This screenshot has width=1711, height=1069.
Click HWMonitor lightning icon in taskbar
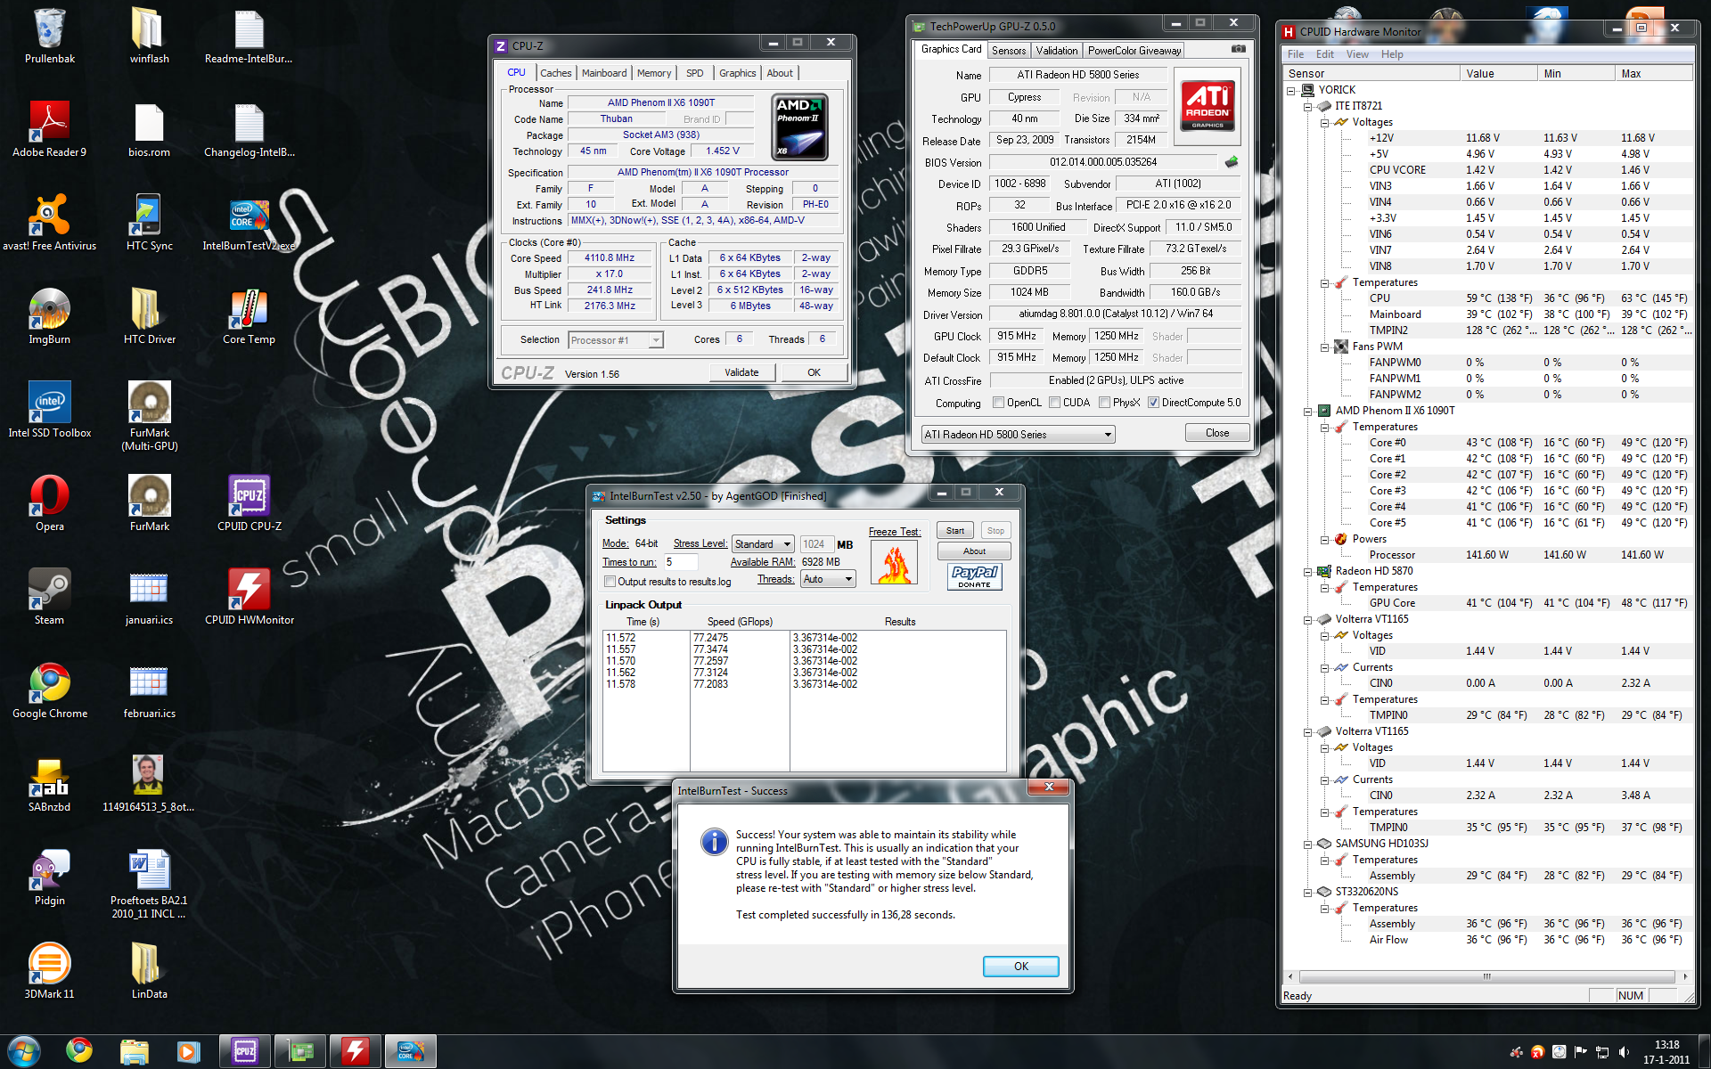tap(356, 1051)
